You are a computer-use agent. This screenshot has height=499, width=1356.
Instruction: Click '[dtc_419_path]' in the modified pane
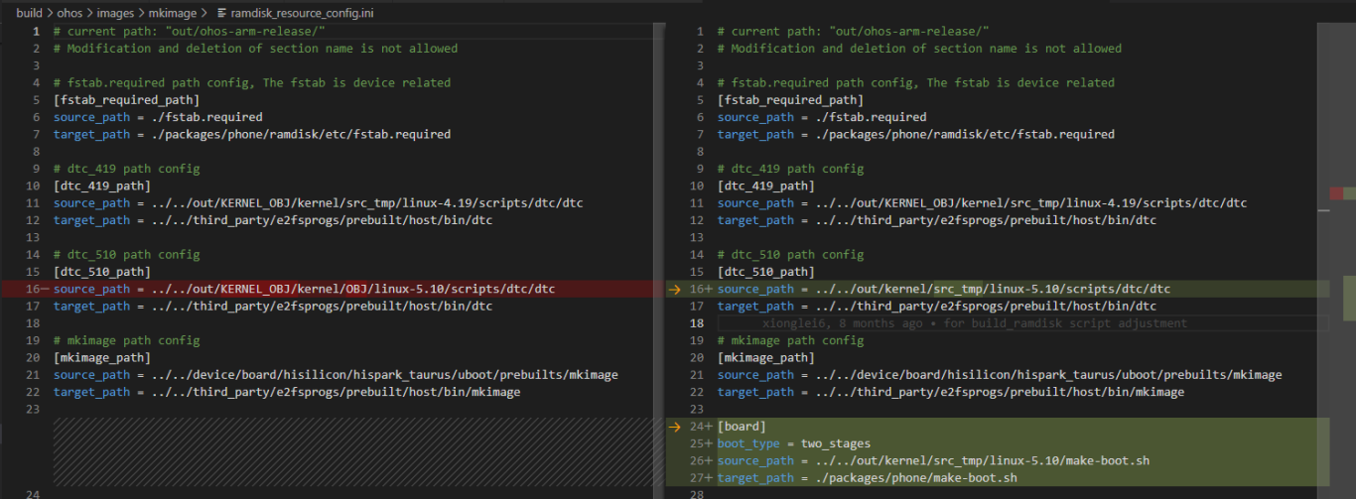tap(766, 186)
